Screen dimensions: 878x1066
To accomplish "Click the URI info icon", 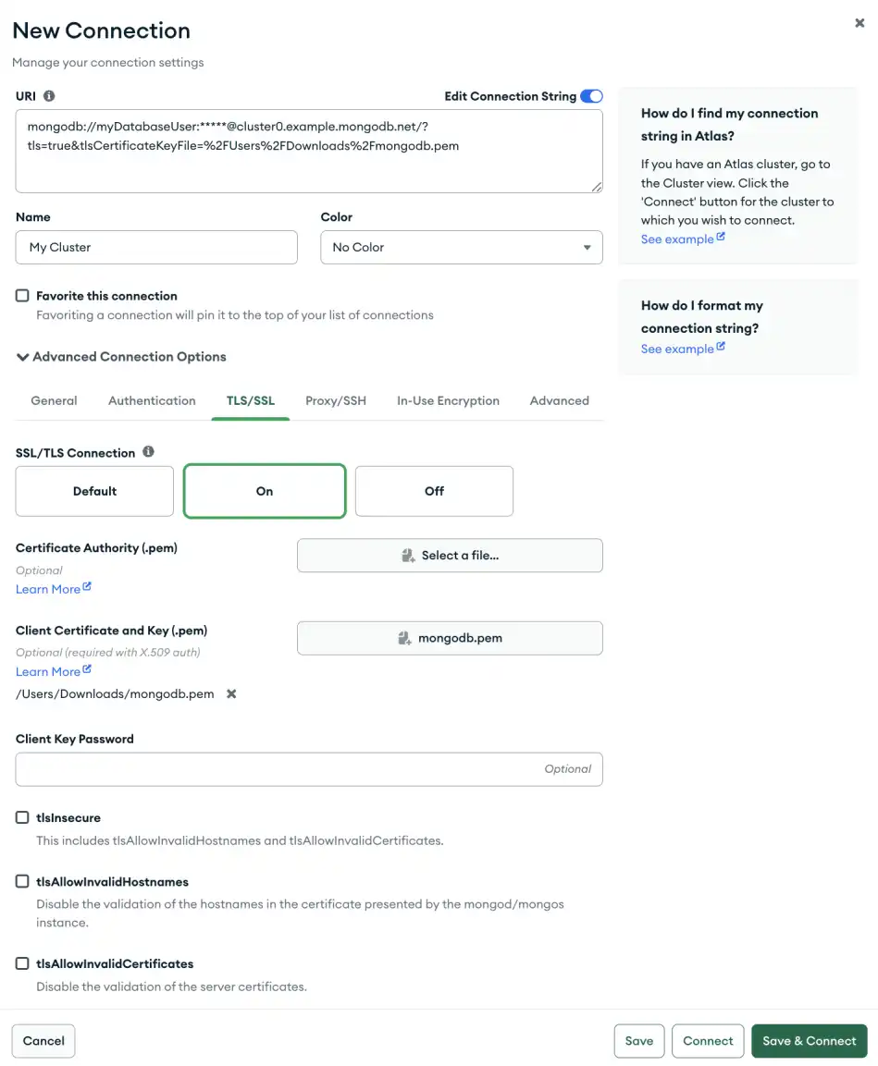I will pos(51,95).
